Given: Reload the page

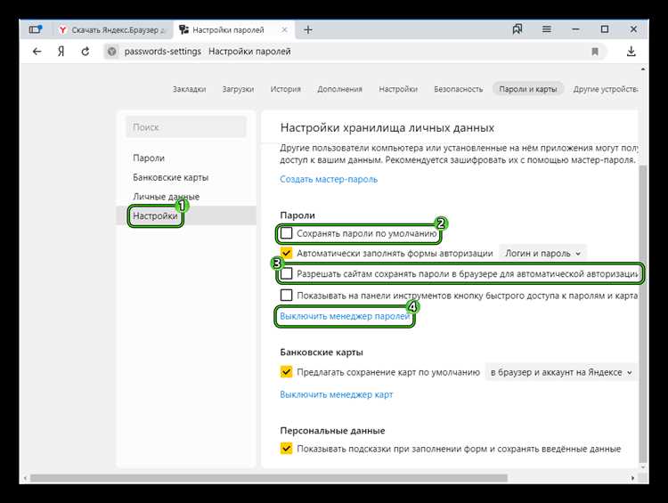Looking at the screenshot, I should coord(86,52).
